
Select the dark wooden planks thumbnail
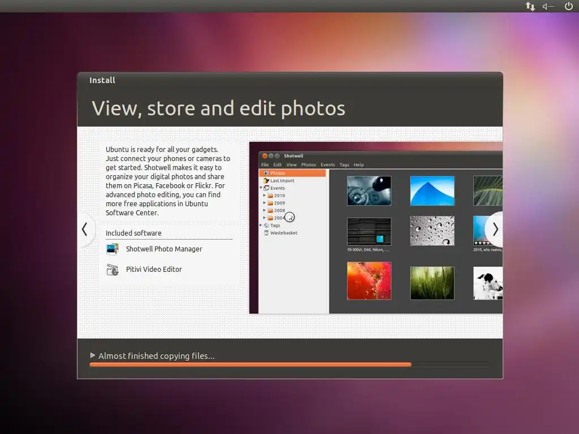tap(369, 231)
